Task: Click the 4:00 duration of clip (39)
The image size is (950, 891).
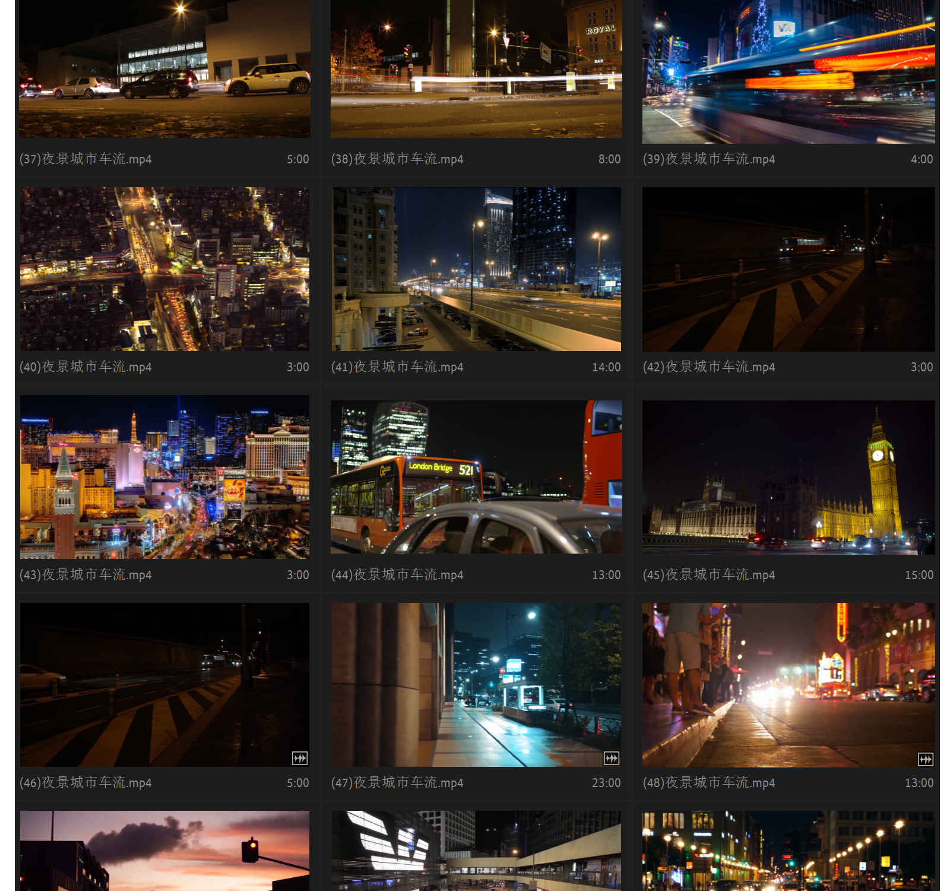Action: (x=922, y=159)
